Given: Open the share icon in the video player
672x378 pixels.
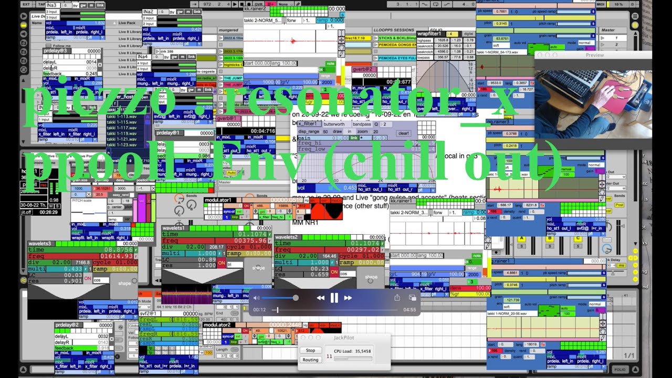Looking at the screenshot, I should tap(397, 298).
